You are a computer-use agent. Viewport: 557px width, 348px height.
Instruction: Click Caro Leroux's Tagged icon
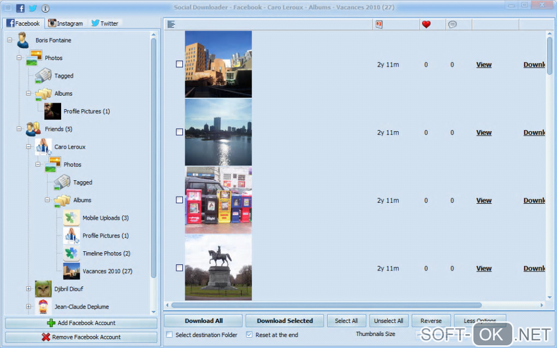pyautogui.click(x=62, y=182)
